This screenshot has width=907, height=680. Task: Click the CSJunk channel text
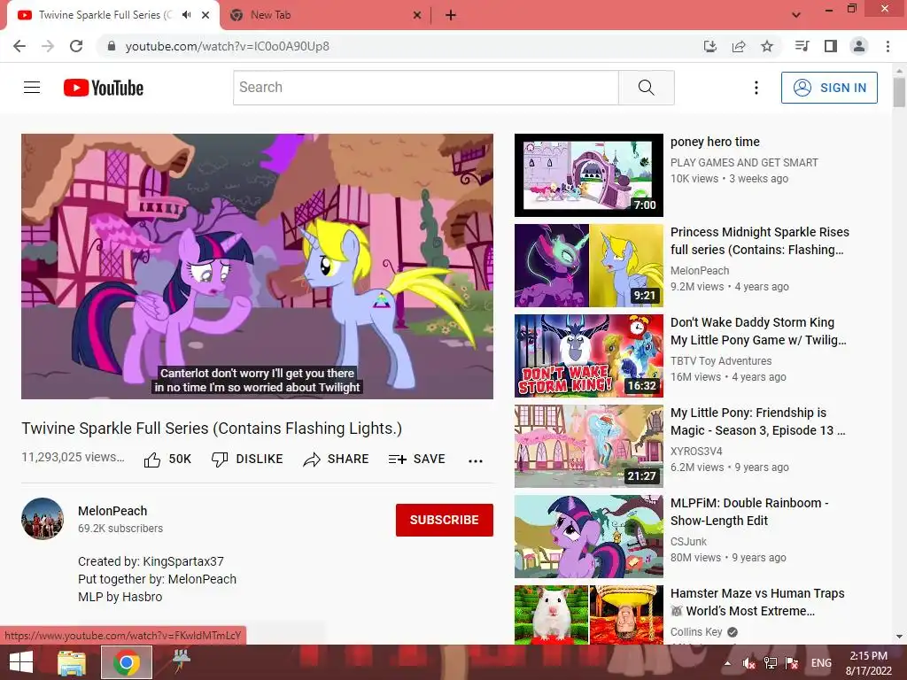688,542
